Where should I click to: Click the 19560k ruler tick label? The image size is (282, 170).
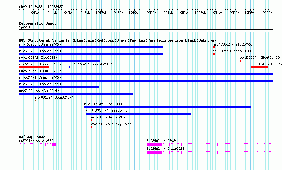coord(250,13)
